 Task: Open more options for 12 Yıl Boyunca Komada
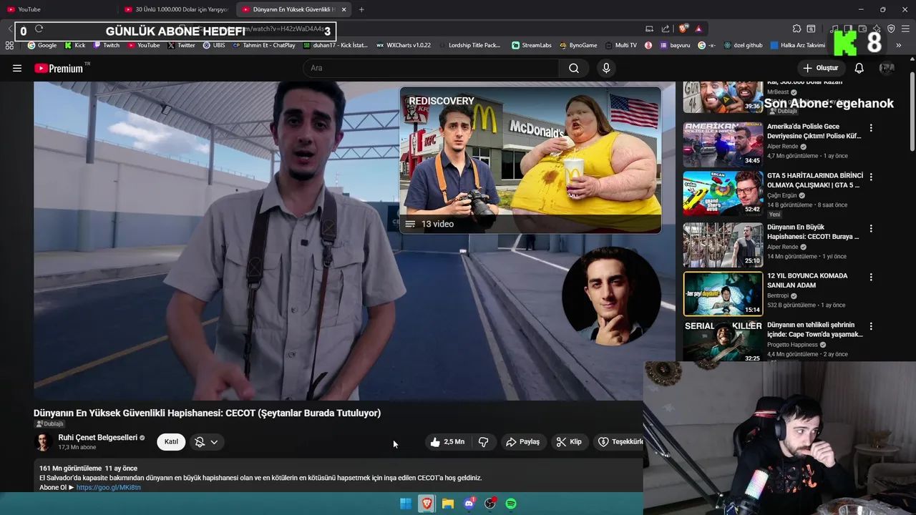(x=871, y=277)
